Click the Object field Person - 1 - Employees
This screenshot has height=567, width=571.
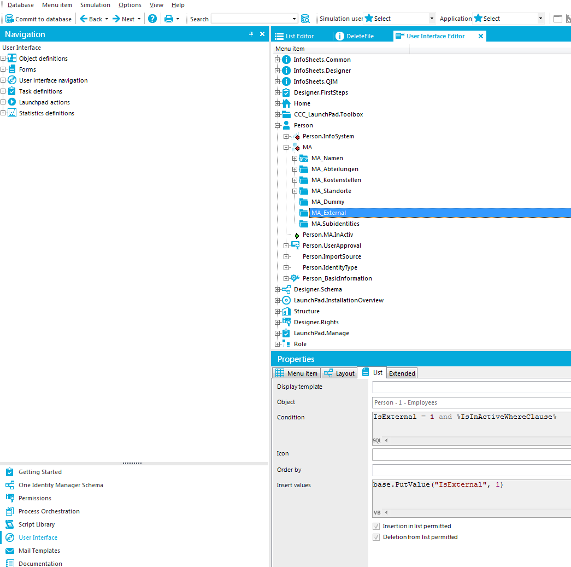(471, 402)
